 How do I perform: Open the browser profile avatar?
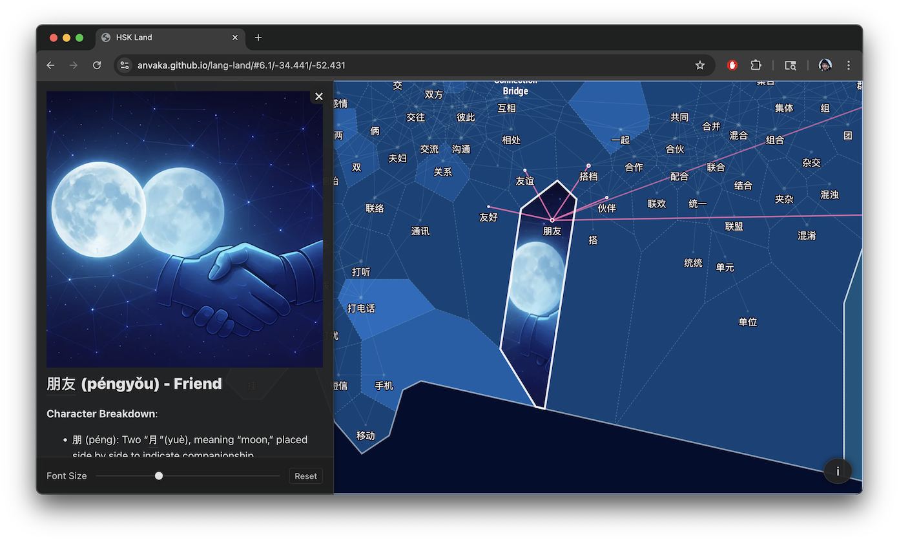(825, 65)
